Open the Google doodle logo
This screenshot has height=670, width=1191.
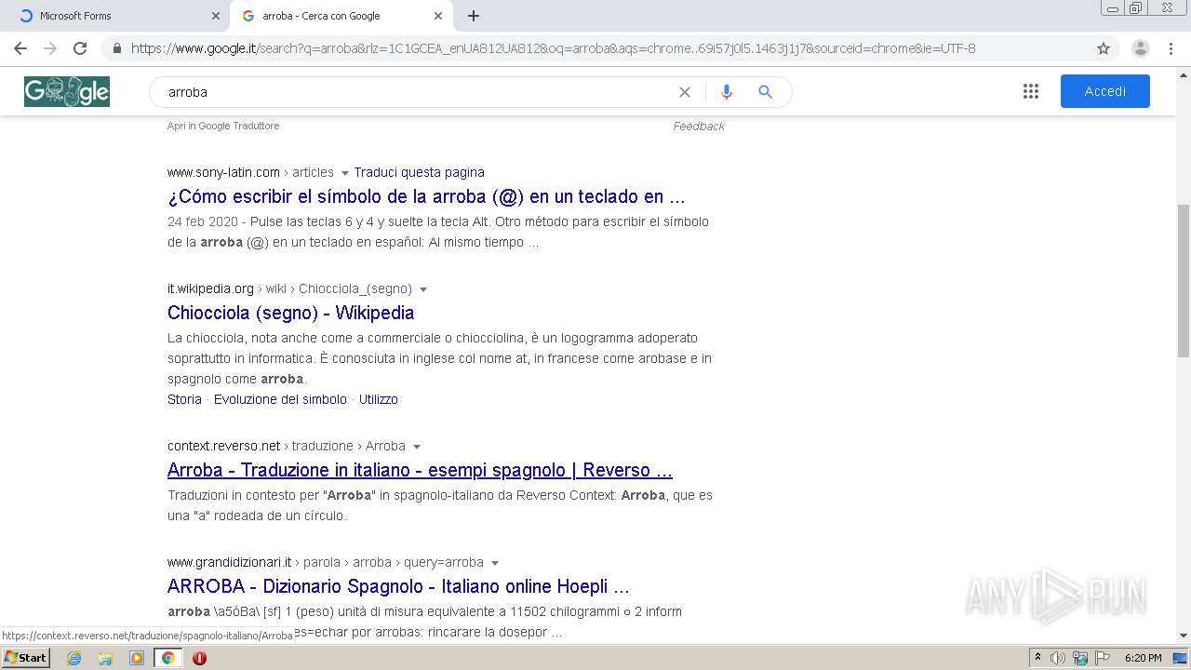pyautogui.click(x=67, y=91)
